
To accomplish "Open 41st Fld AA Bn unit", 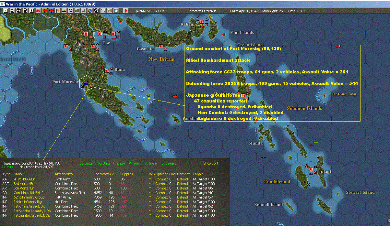I will (24, 179).
